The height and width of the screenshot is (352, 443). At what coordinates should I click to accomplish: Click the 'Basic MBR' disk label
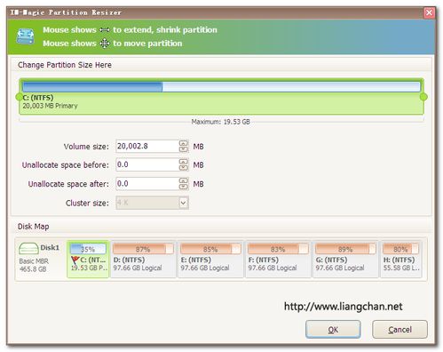tap(34, 261)
